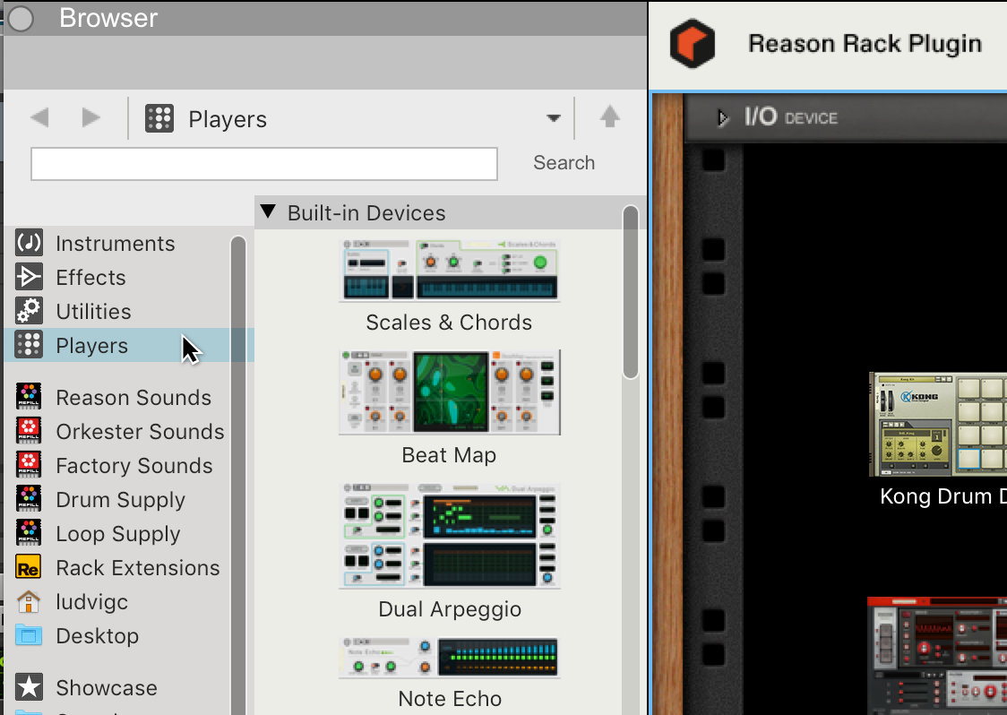Click the Rack Extensions Re icon

(x=29, y=567)
